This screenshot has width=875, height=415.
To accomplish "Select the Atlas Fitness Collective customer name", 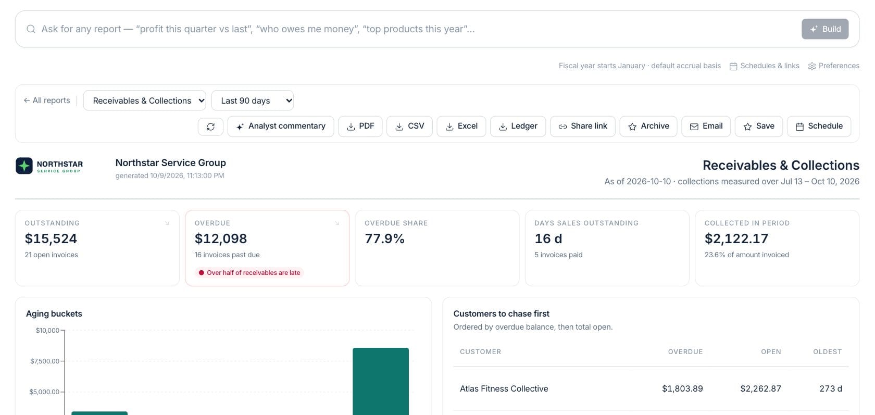I will tap(504, 388).
